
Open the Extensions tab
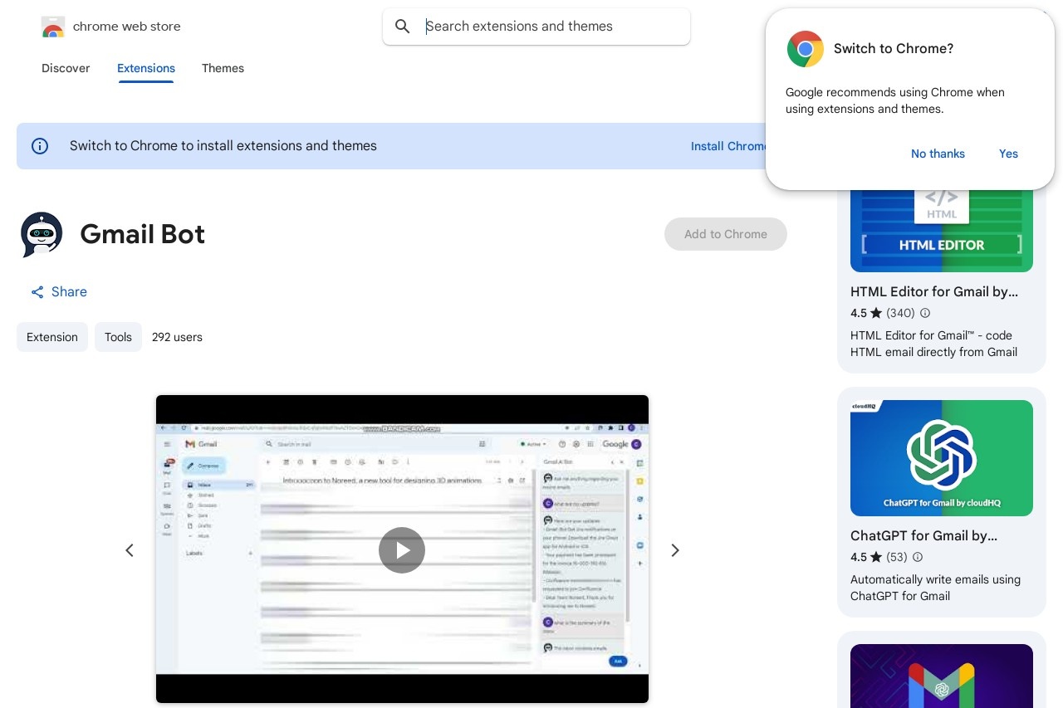click(x=146, y=68)
